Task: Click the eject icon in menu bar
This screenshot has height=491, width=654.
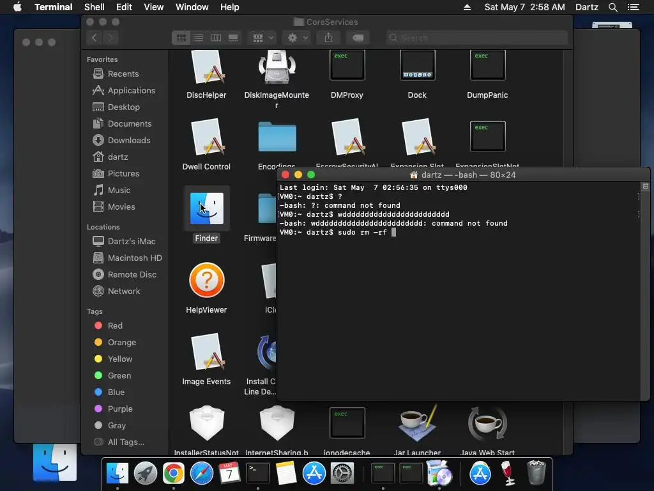Action: click(x=467, y=7)
